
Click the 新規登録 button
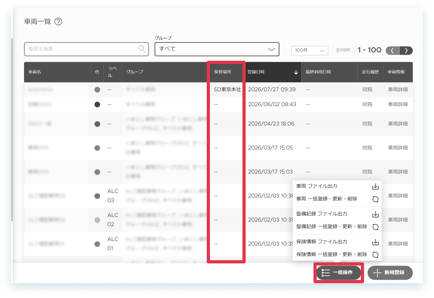click(x=390, y=273)
